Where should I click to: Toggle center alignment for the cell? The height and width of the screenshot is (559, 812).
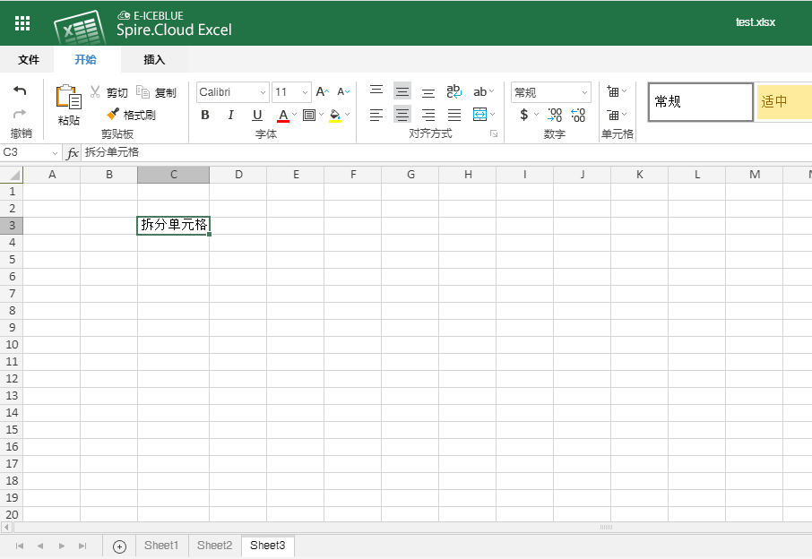(x=402, y=115)
